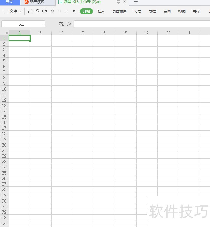
Task: Open the 页面布局 tab
Action: pos(119,11)
